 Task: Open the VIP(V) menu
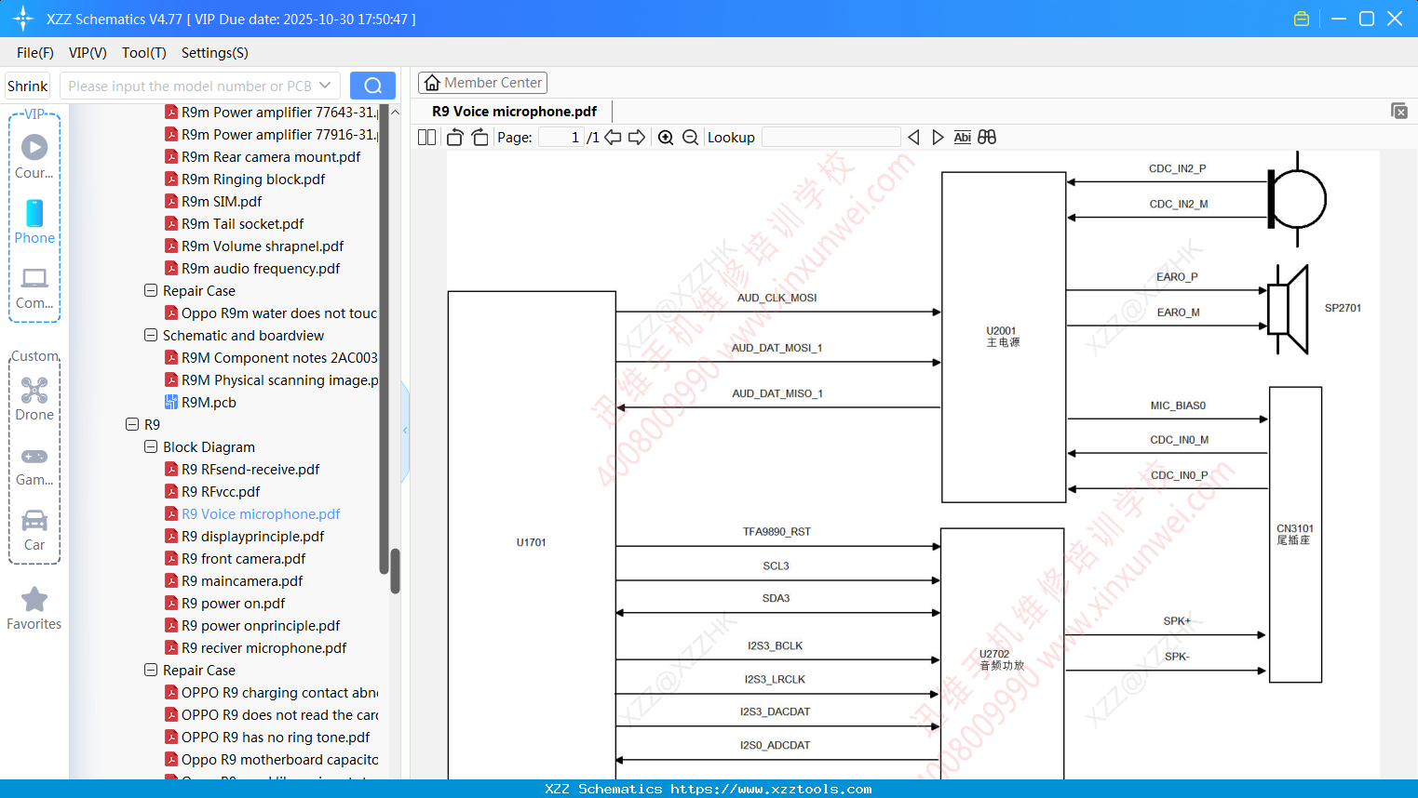point(88,53)
